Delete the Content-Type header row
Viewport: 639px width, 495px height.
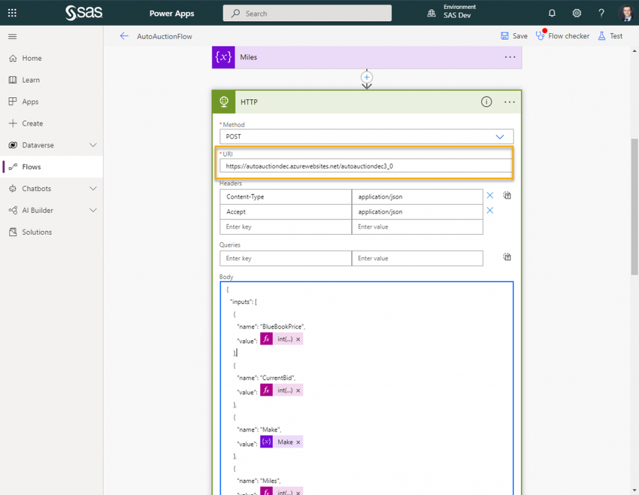pyautogui.click(x=490, y=196)
